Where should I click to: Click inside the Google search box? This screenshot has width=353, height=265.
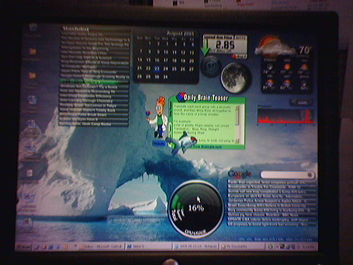click(286, 175)
